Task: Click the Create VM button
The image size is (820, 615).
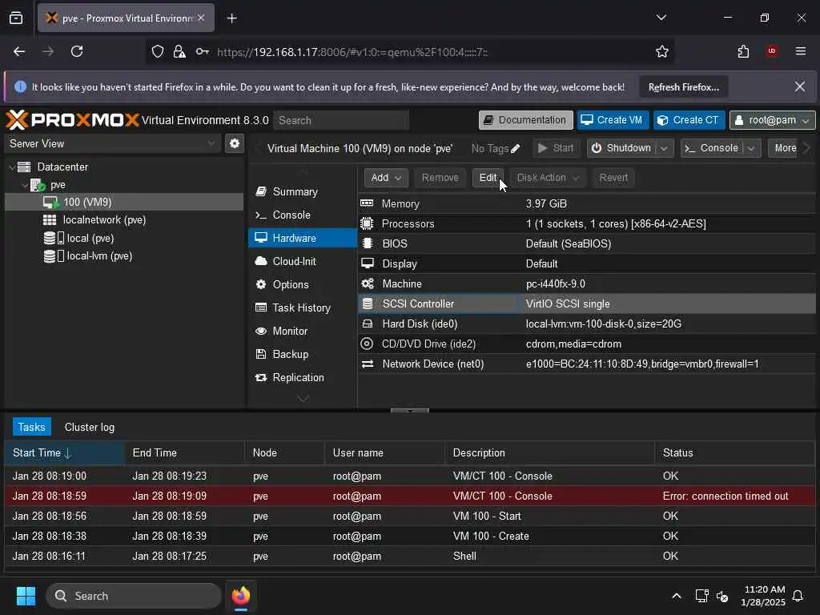Action: pos(613,120)
